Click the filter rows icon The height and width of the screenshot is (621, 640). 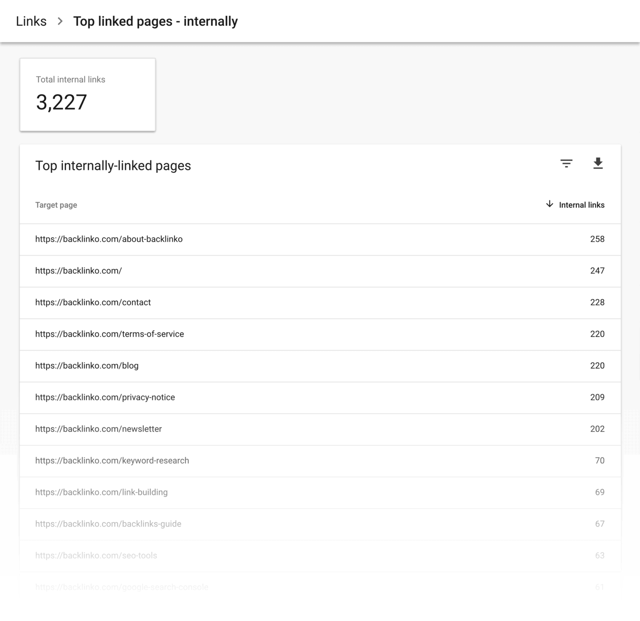click(x=566, y=164)
